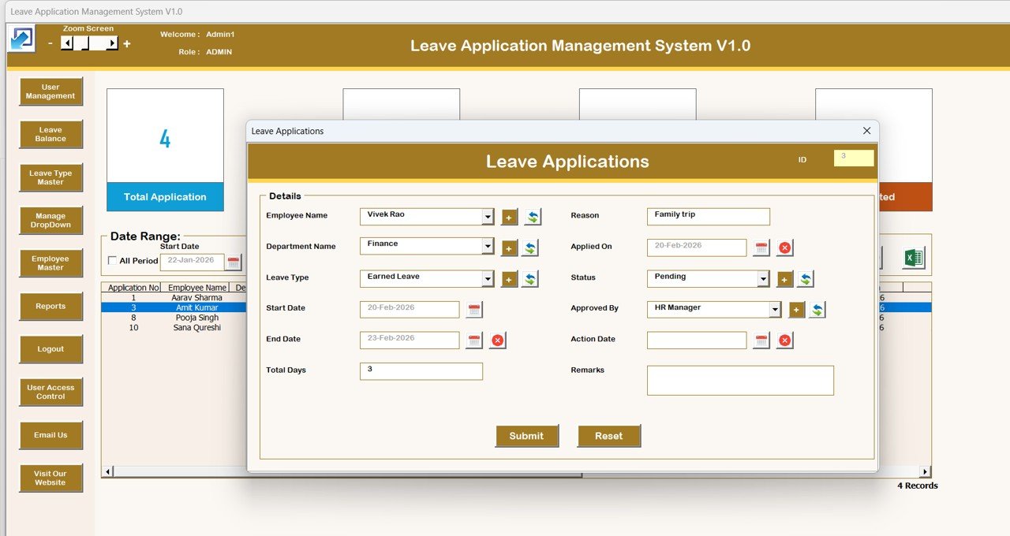The height and width of the screenshot is (536, 1010).
Task: Open the Action Date calendar picker
Action: click(x=761, y=340)
